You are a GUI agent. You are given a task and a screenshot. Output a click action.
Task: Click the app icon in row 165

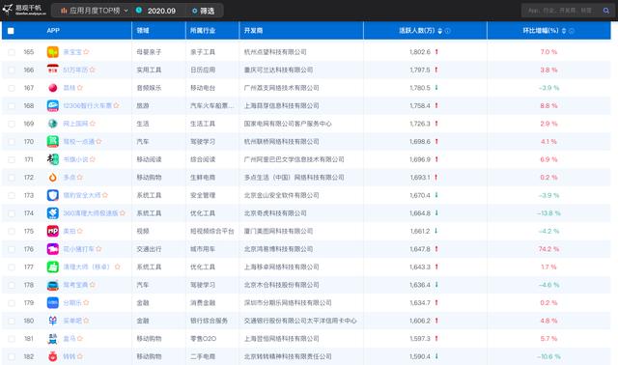click(x=53, y=52)
